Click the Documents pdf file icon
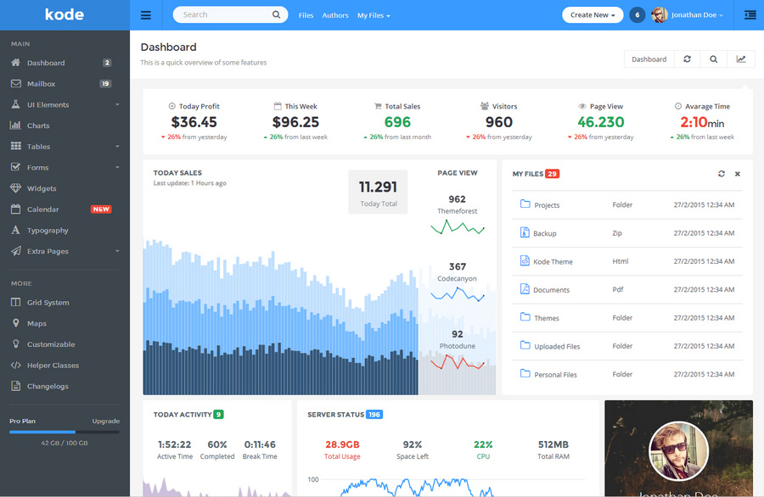Image resolution: width=764 pixels, height=497 pixels. (525, 288)
